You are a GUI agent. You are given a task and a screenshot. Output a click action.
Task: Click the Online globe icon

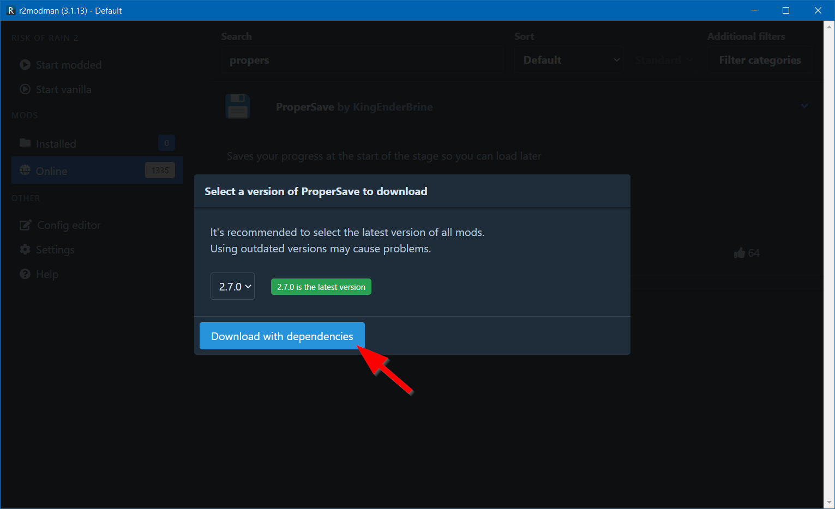pyautogui.click(x=25, y=170)
